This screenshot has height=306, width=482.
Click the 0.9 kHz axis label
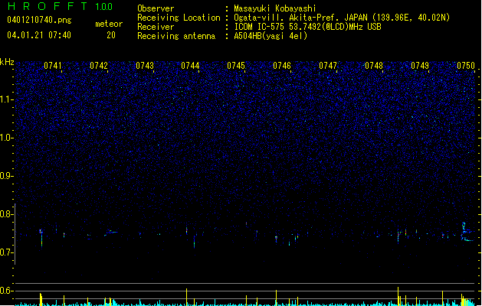[x=6, y=176]
